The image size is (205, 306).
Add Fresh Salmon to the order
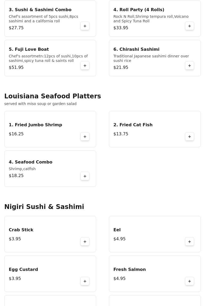(x=190, y=281)
